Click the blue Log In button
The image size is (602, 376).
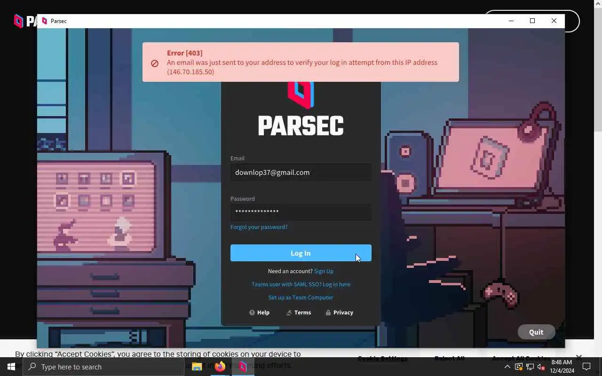301,253
